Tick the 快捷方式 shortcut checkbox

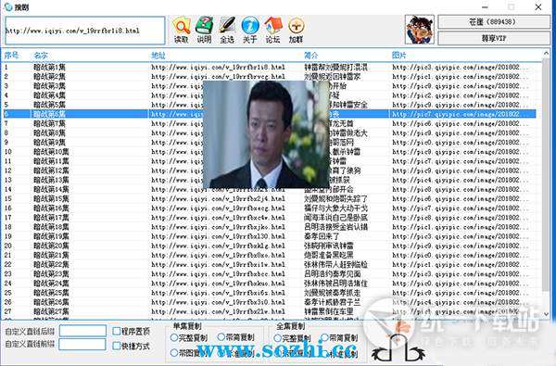pyautogui.click(x=117, y=346)
